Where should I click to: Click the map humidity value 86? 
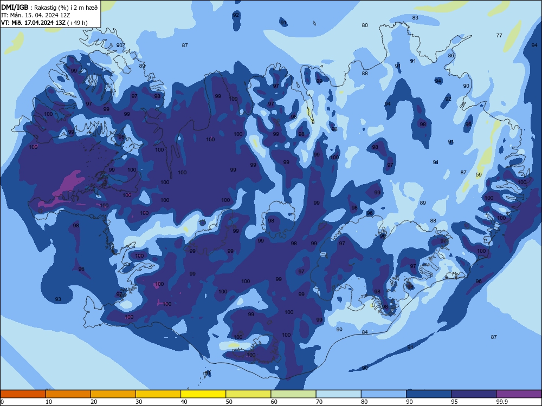451,56
